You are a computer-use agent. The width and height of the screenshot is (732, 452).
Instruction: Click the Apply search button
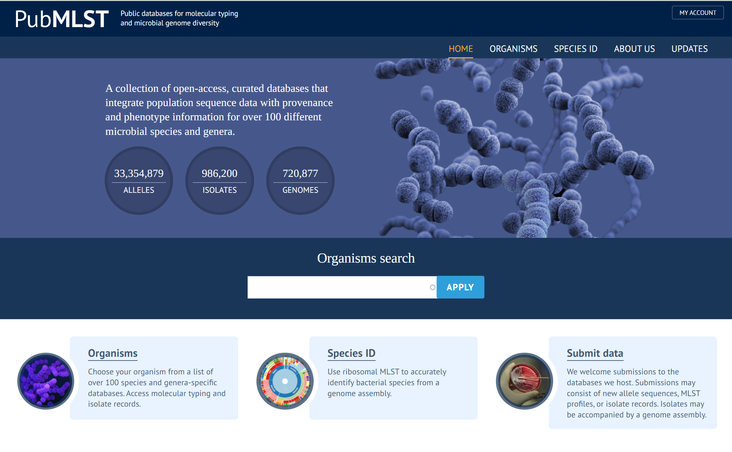pyautogui.click(x=460, y=287)
